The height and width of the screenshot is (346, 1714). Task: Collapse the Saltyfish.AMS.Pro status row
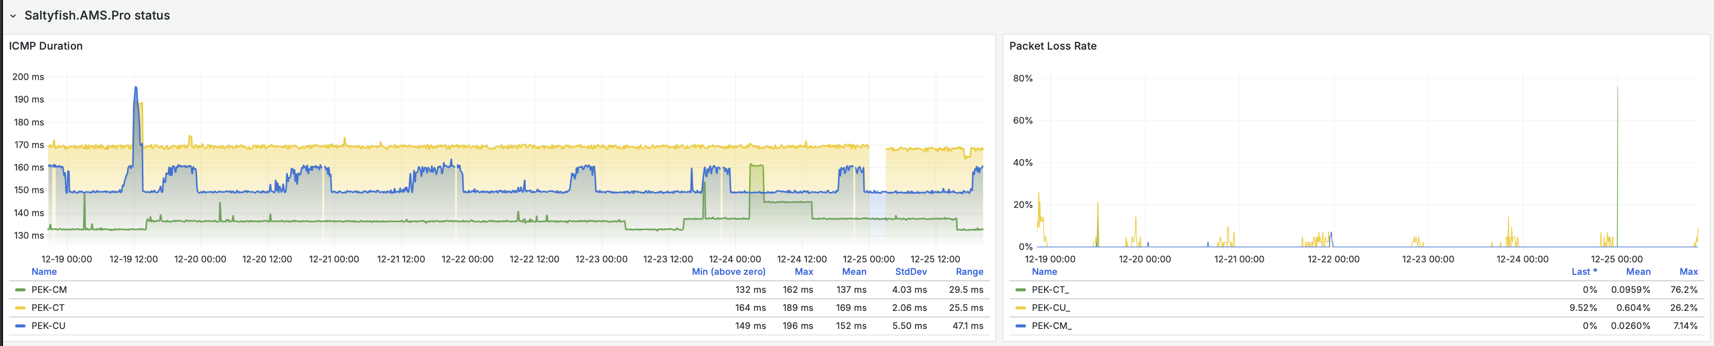click(13, 16)
